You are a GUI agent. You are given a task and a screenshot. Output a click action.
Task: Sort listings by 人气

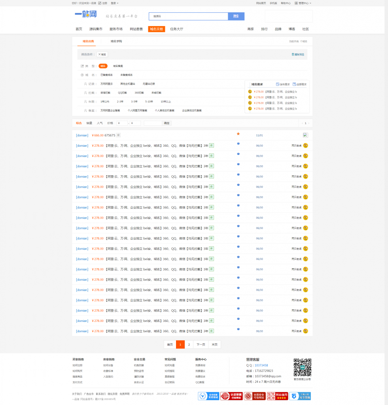click(x=100, y=123)
